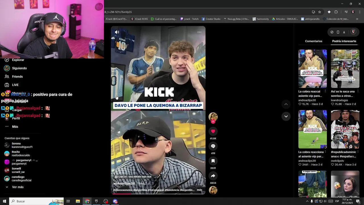Open LIVE in TikTok sidebar
The image size is (364, 205).
(x=15, y=85)
